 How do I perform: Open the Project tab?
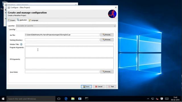point(12,20)
